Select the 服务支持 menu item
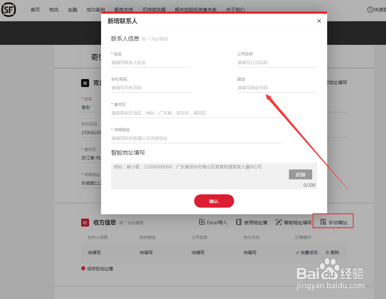 [123, 10]
